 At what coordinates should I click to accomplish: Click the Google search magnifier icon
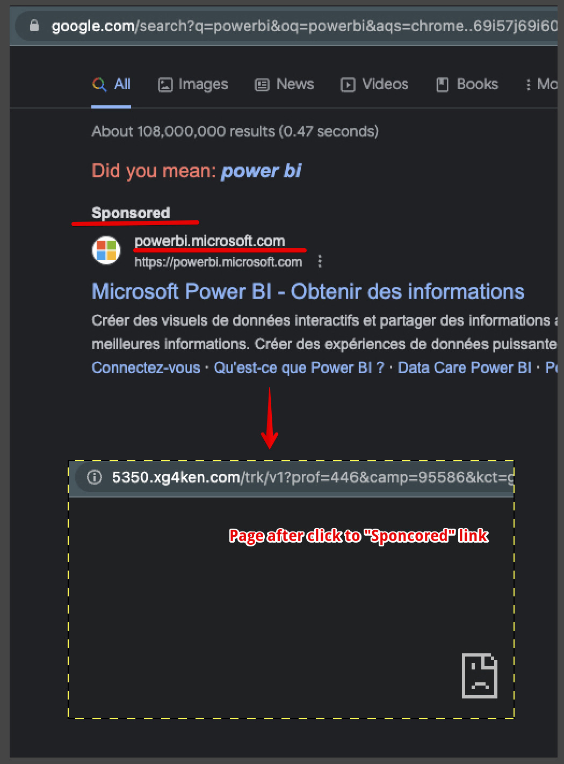tap(99, 84)
